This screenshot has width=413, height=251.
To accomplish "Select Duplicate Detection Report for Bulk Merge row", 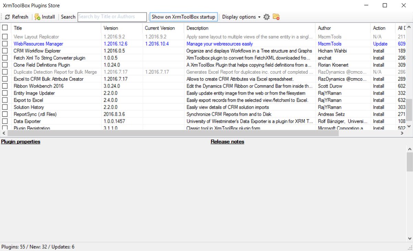I will [55, 72].
